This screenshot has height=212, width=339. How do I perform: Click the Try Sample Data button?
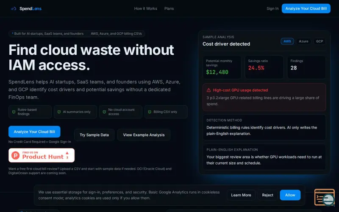click(94, 135)
